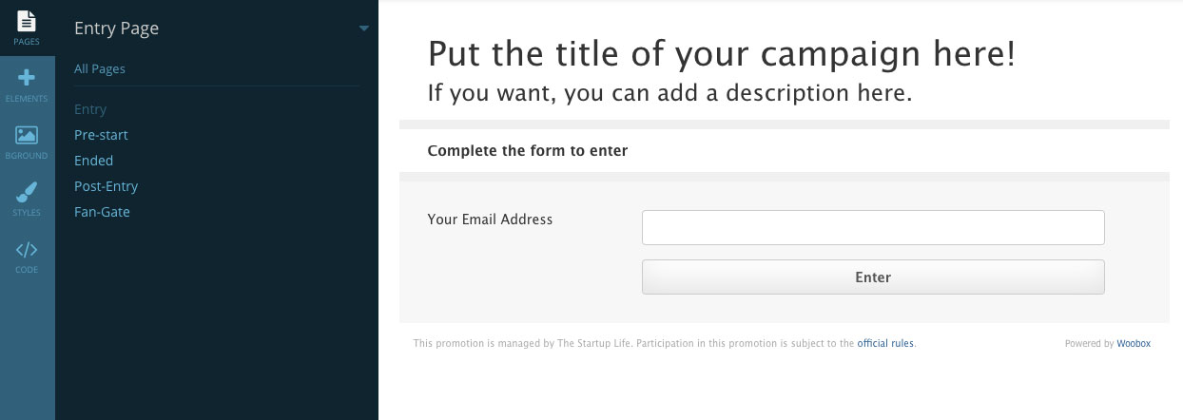
Task: Switch to the Pre-start page
Action: [x=101, y=135]
